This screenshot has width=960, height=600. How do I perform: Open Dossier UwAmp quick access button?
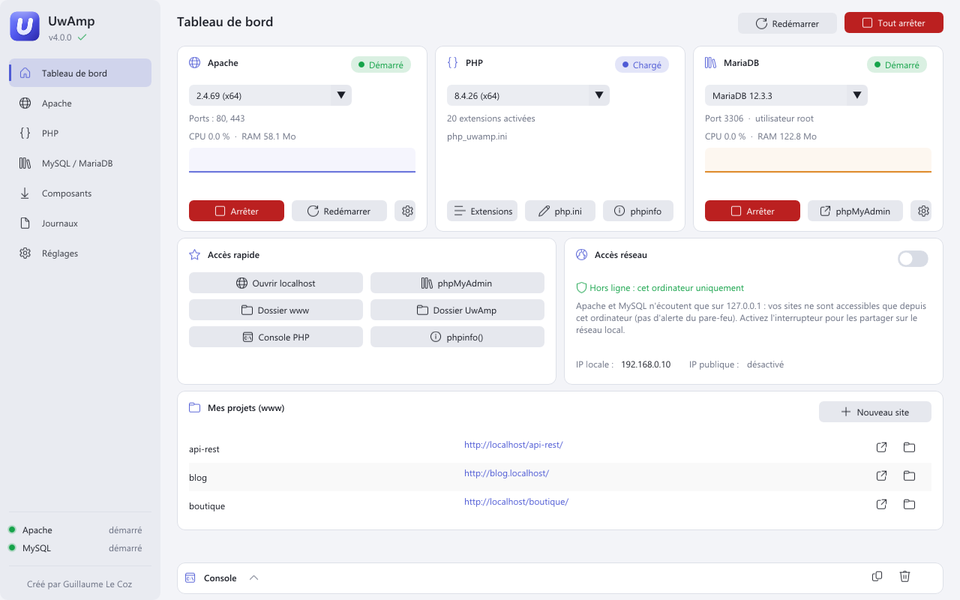click(x=457, y=310)
